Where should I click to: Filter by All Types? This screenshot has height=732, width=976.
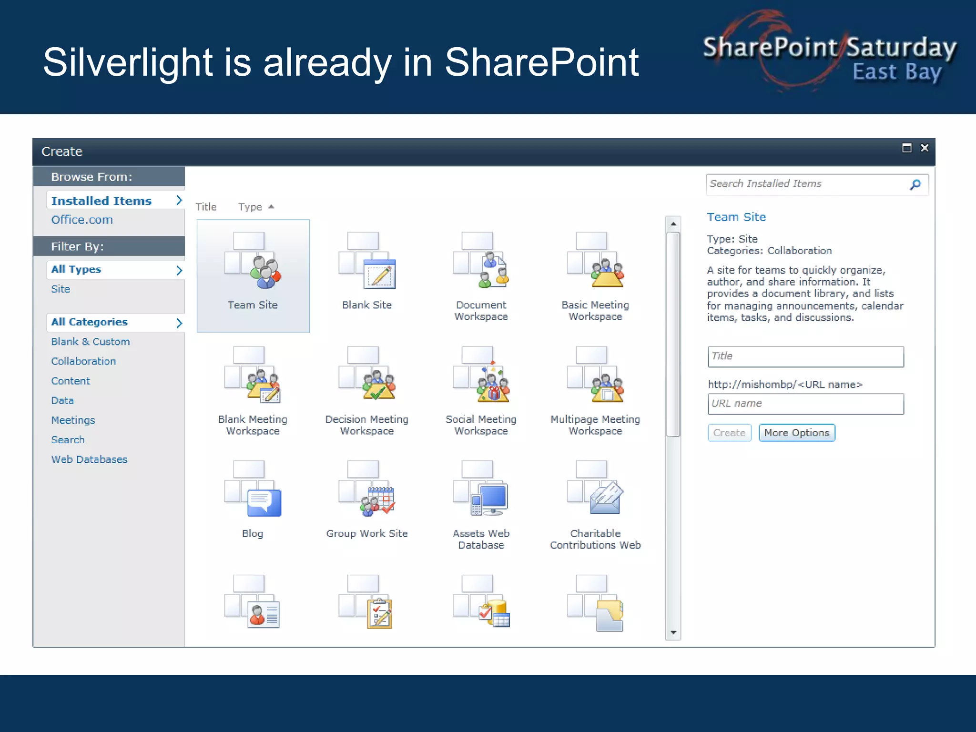click(x=76, y=269)
